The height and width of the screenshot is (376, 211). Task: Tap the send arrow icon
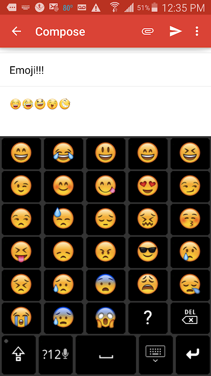(175, 31)
